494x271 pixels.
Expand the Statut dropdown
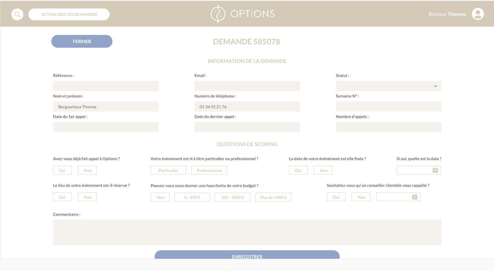point(388,86)
